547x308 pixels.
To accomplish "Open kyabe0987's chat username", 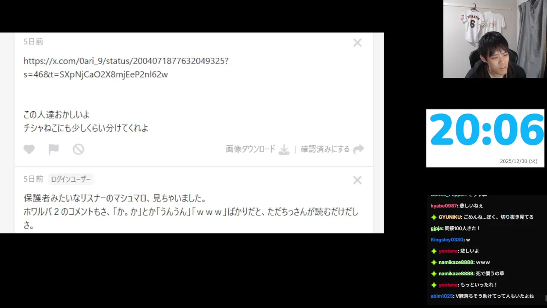I will click(x=444, y=206).
